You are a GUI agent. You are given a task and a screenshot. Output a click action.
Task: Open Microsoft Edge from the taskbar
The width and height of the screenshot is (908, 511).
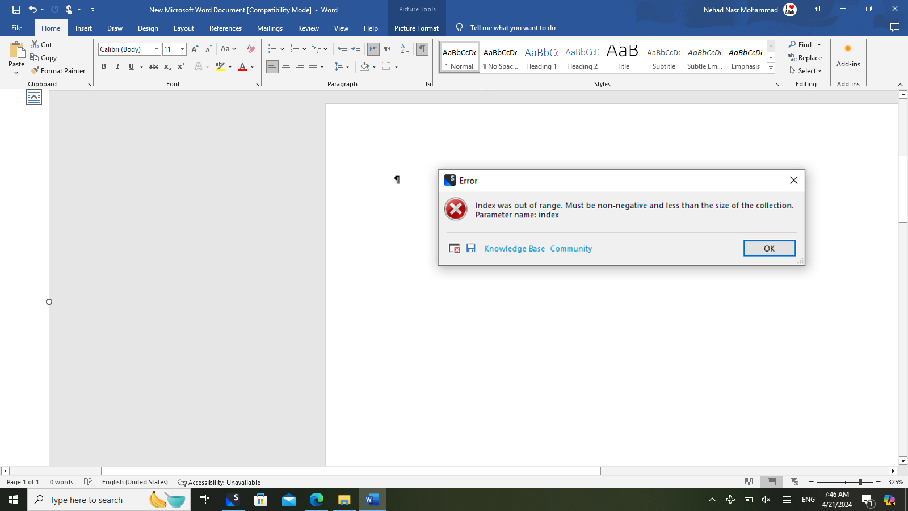[316, 500]
